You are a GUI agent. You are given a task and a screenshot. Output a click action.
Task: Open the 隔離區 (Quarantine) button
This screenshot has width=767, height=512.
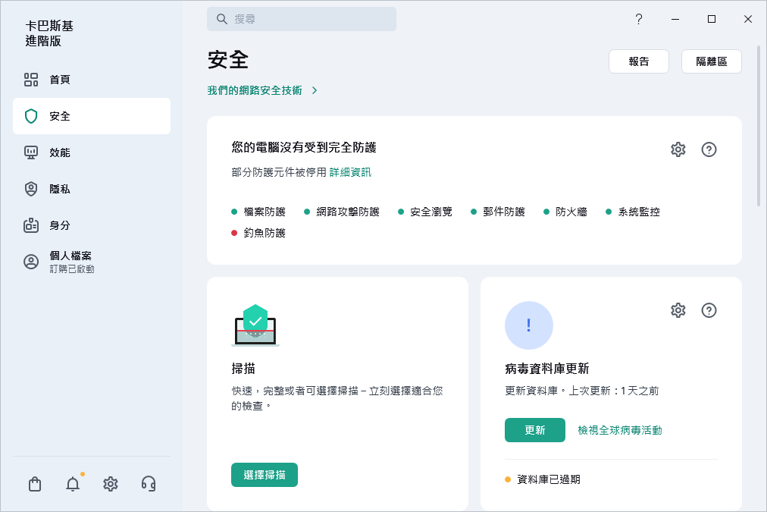(711, 61)
